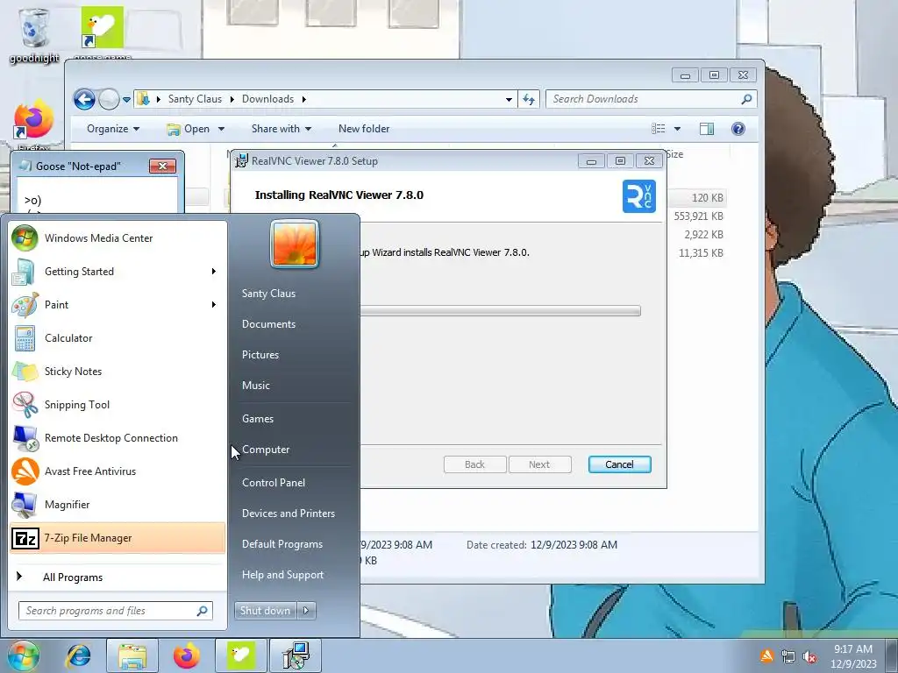
Task: Refresh the Downloads folder view
Action: [529, 100]
